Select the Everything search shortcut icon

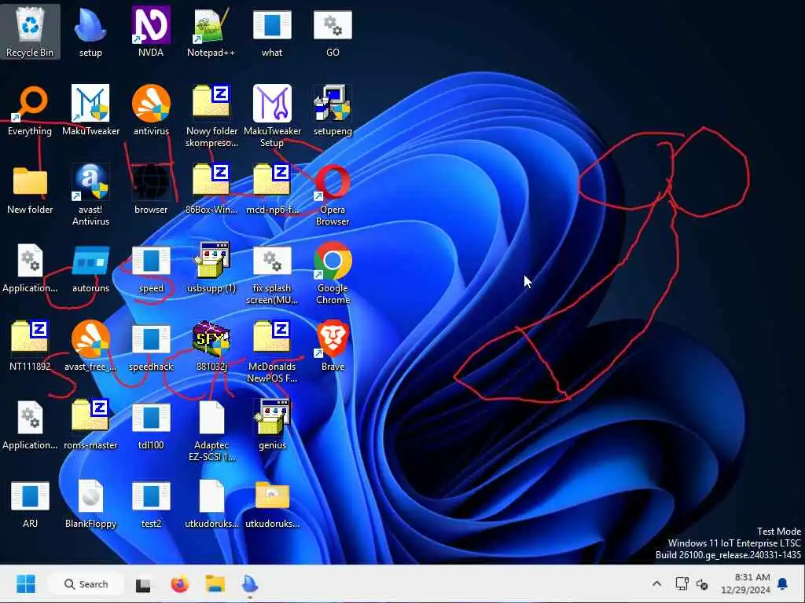coord(30,110)
